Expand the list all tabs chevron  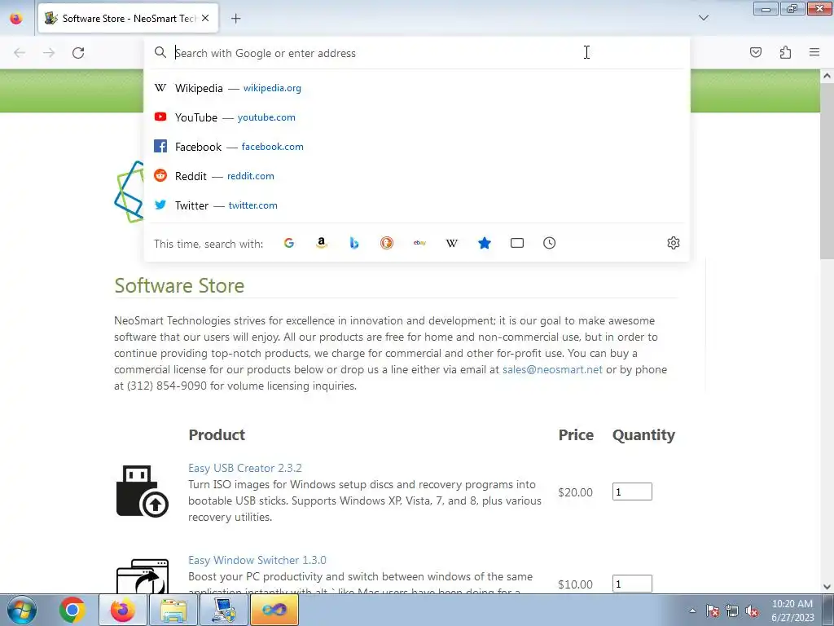(703, 18)
